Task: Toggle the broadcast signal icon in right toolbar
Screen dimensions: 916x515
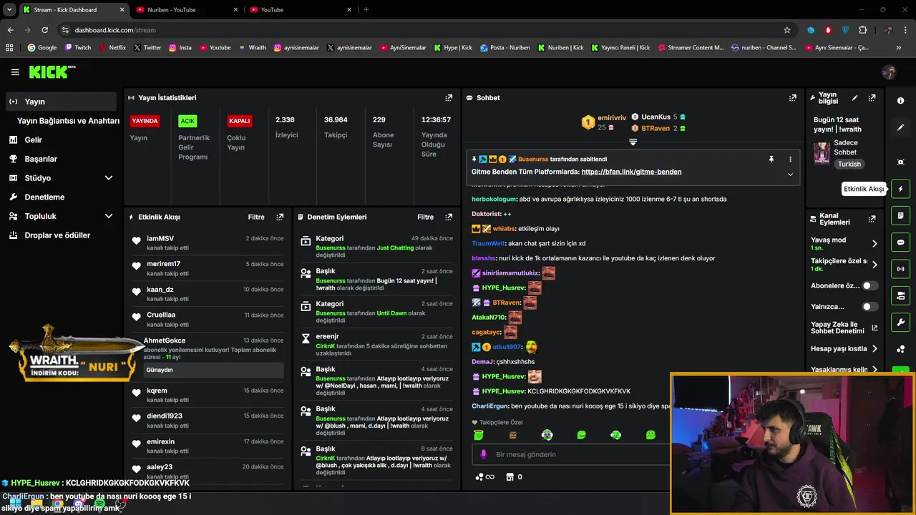Action: coord(900,269)
